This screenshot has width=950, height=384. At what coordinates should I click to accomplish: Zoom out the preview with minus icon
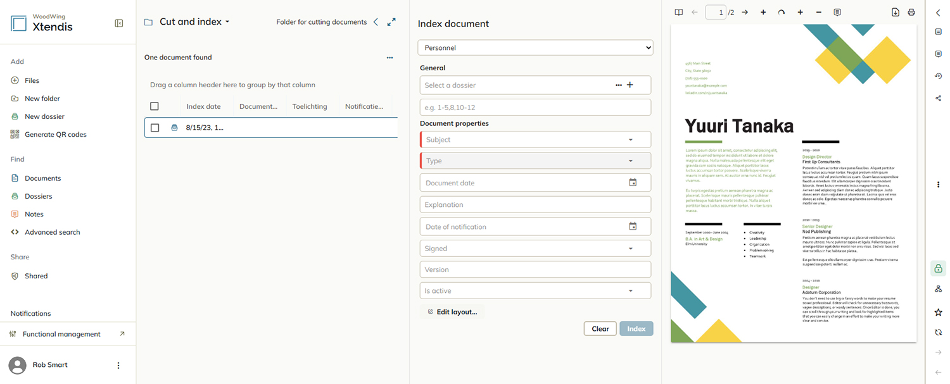click(x=819, y=12)
